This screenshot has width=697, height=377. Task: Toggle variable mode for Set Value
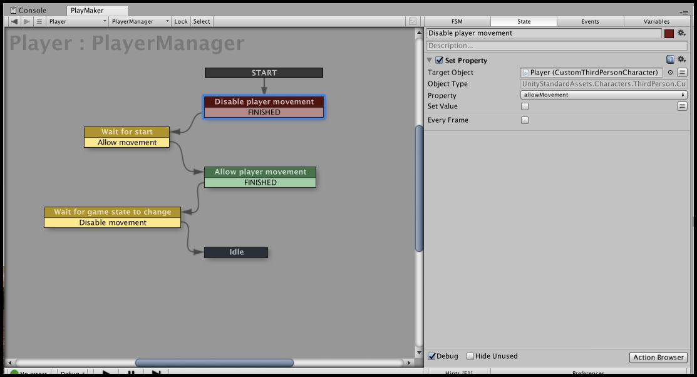(x=683, y=106)
